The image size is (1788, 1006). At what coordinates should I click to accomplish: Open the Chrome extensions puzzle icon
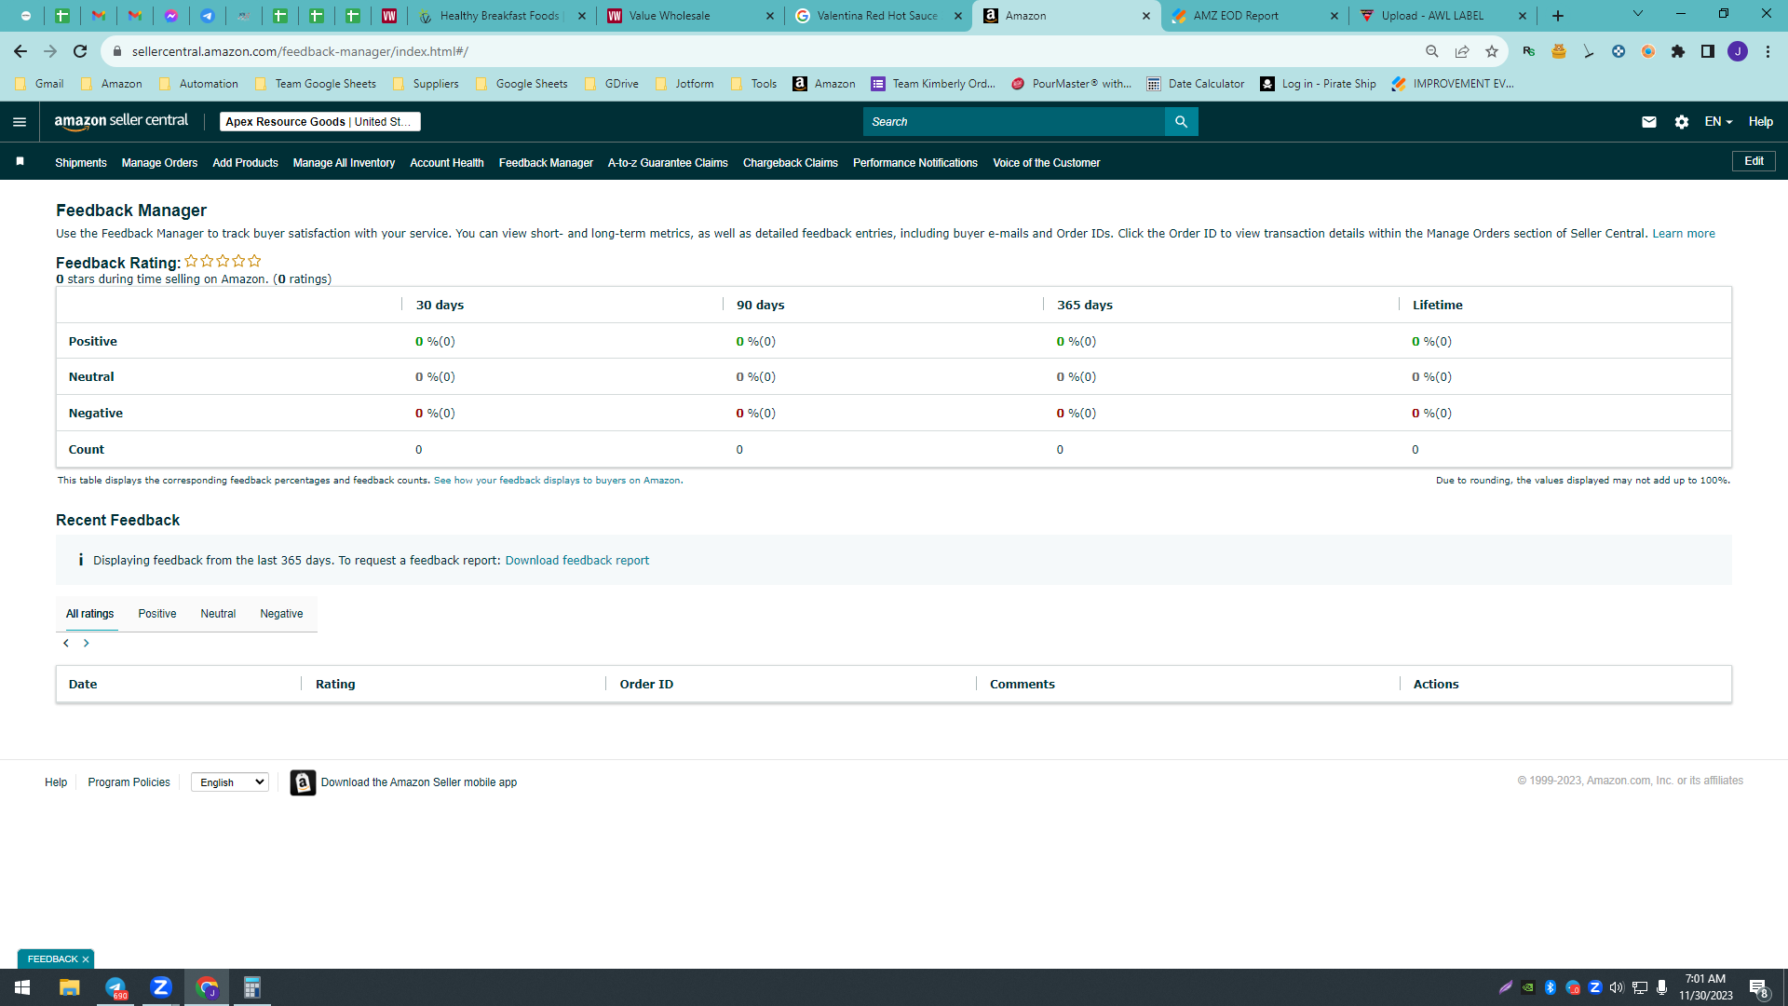pos(1678,51)
